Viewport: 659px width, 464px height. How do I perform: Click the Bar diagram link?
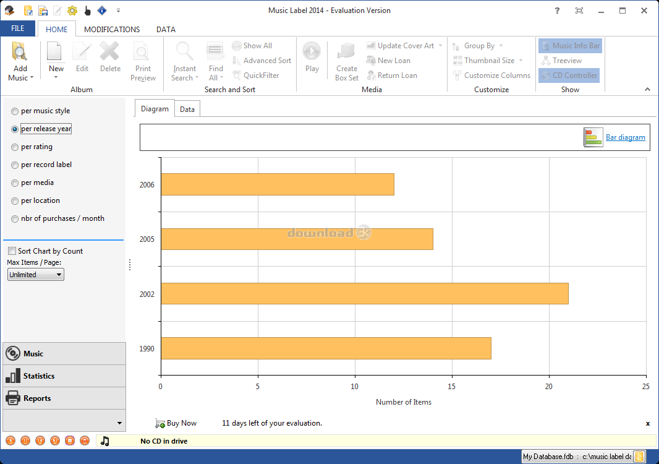pyautogui.click(x=625, y=137)
